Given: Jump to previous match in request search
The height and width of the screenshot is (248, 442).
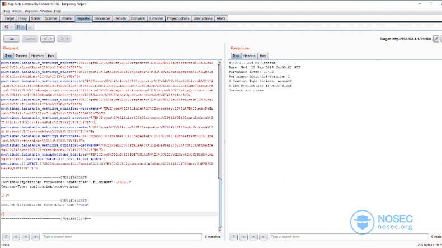Looking at the screenshot, I should click(x=16, y=237).
